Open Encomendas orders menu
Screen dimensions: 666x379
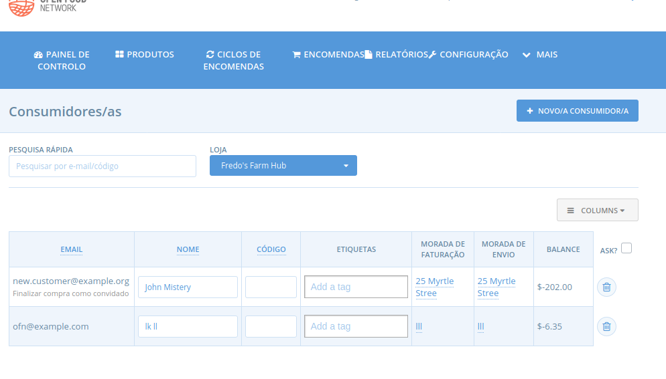tap(328, 54)
